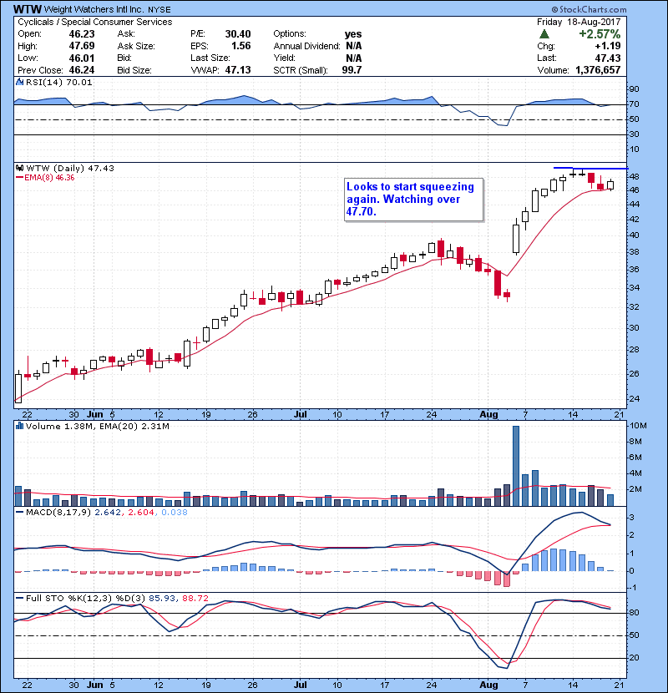Image resolution: width=668 pixels, height=693 pixels.
Task: Click the MACD histogram value 0.038
Action: point(175,513)
